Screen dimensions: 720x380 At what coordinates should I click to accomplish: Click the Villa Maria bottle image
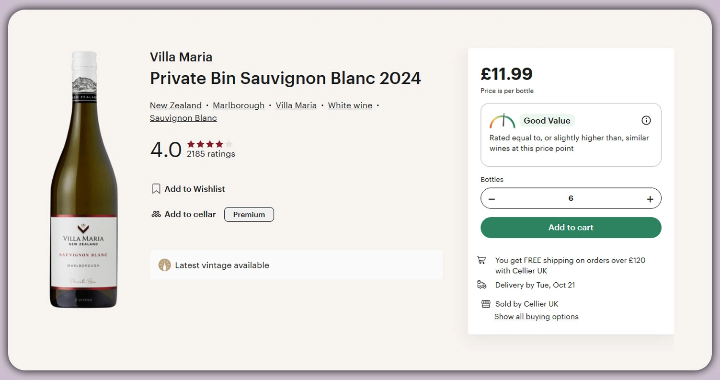click(x=84, y=180)
